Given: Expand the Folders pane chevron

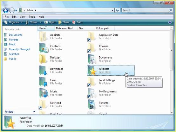Looking at the screenshot, I should pyautogui.click(x=34, y=111).
